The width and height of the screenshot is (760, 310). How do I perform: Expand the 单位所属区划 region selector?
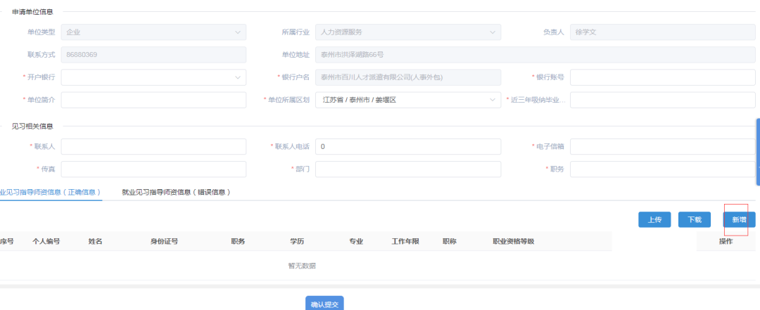pos(493,100)
